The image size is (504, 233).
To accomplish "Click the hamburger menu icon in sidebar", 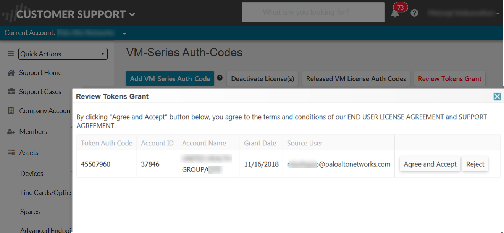I will coord(11,54).
